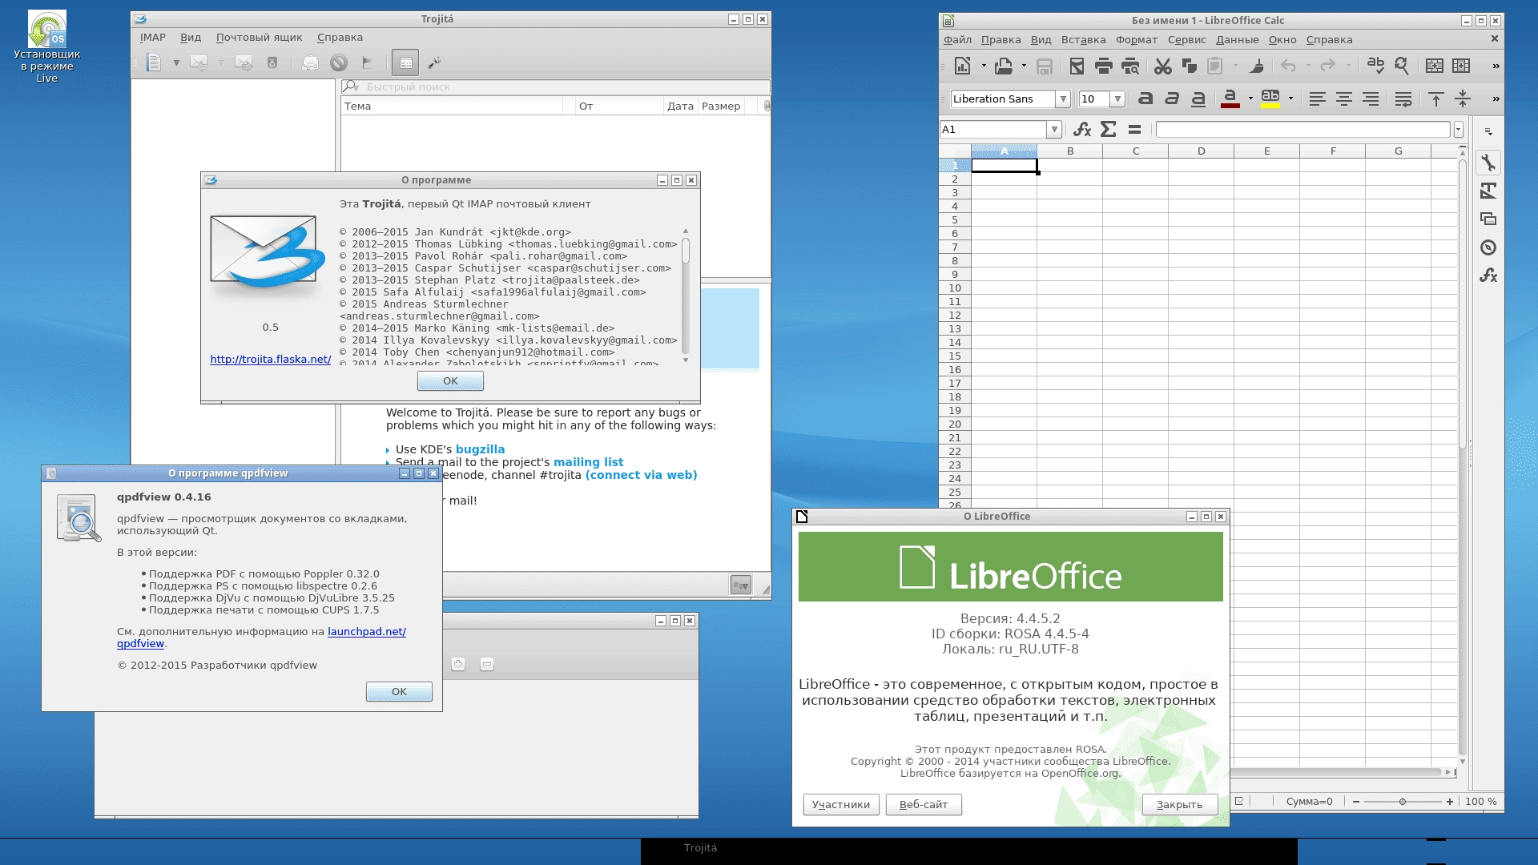Open Functions deck in Calc sidebar

click(x=1488, y=276)
